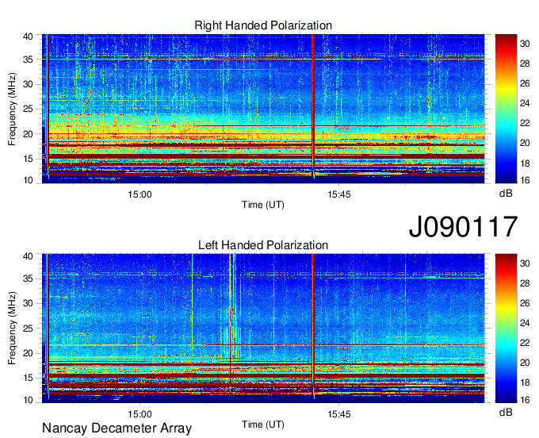The width and height of the screenshot is (539, 438).
Task: Click the dB unit label under the Right Handed colorbar
Action: (x=506, y=194)
